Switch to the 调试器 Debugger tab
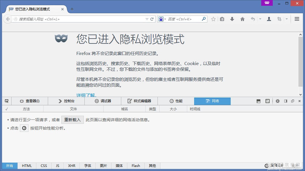305x171 pixels. 103,101
